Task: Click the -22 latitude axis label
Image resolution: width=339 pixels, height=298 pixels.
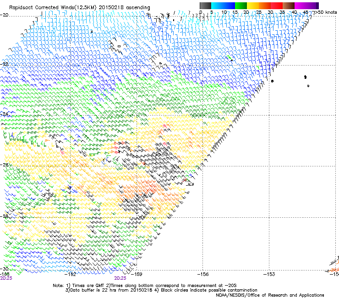Action: click(x=4, y=64)
